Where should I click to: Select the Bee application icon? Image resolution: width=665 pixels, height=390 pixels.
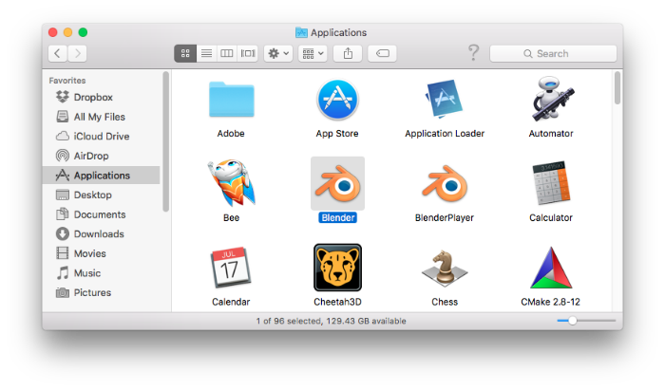(231, 183)
